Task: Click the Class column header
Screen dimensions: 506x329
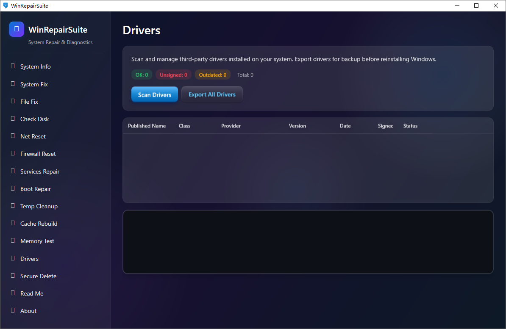Action: click(x=185, y=126)
